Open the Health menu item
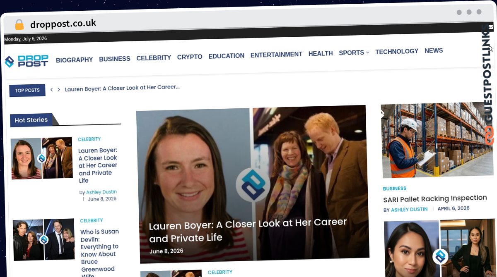497x277 pixels. coord(321,53)
